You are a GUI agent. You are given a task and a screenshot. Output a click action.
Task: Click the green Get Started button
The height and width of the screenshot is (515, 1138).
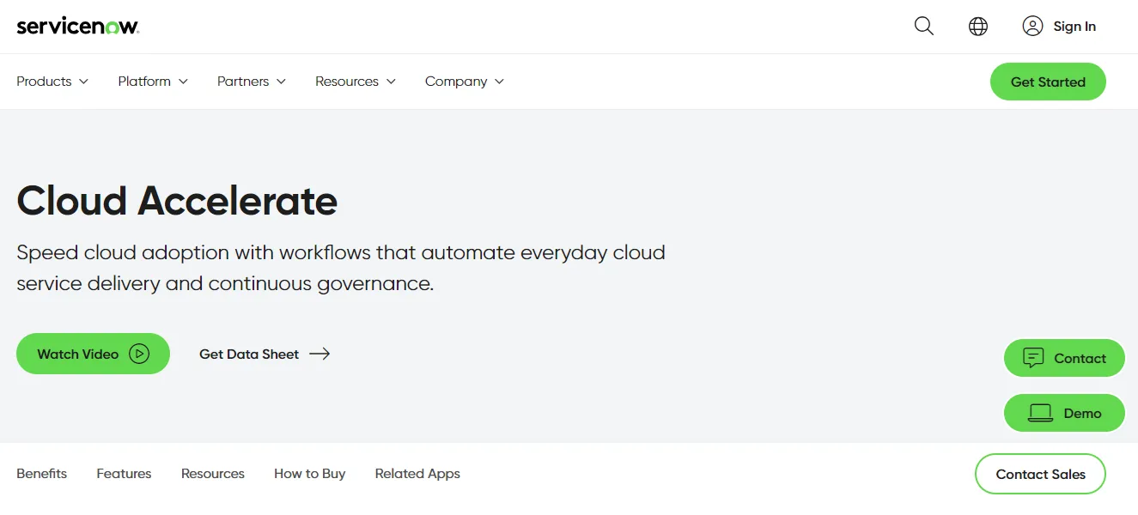point(1048,82)
